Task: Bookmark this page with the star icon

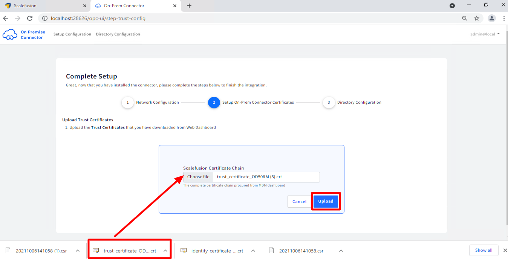Action: point(477,18)
